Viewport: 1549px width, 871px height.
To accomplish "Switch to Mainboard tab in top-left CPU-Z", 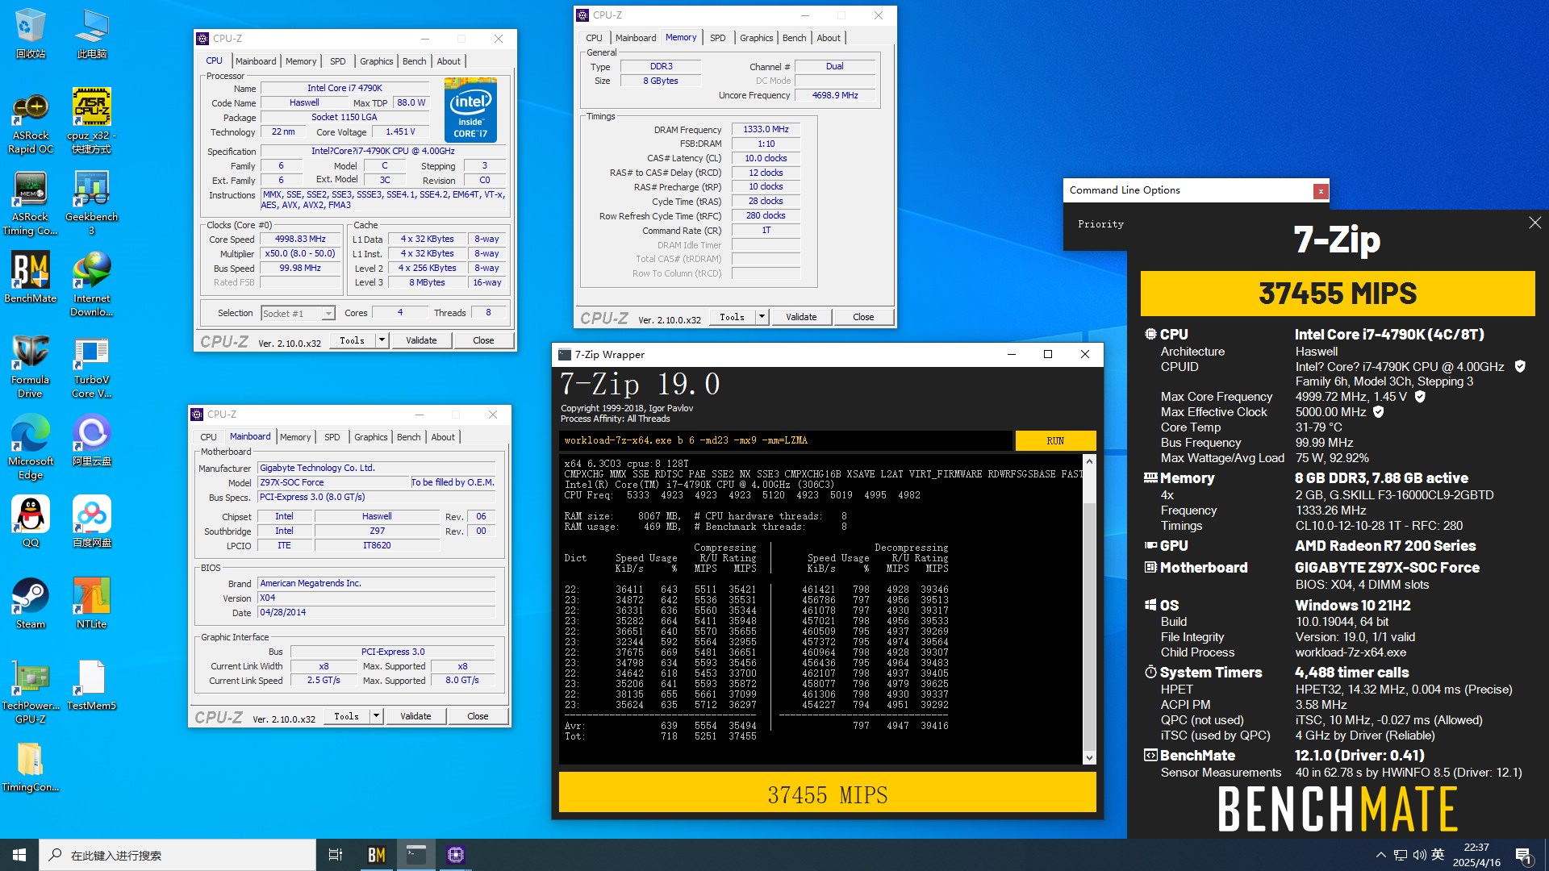I will coord(256,61).
